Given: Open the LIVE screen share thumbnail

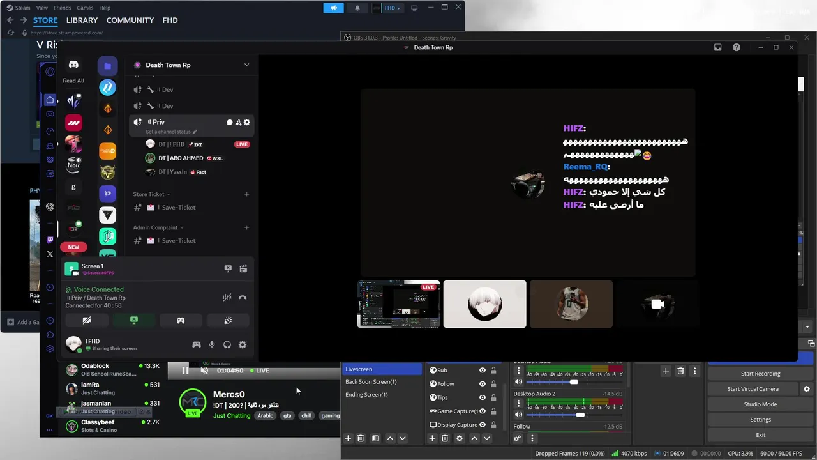Looking at the screenshot, I should (398, 304).
